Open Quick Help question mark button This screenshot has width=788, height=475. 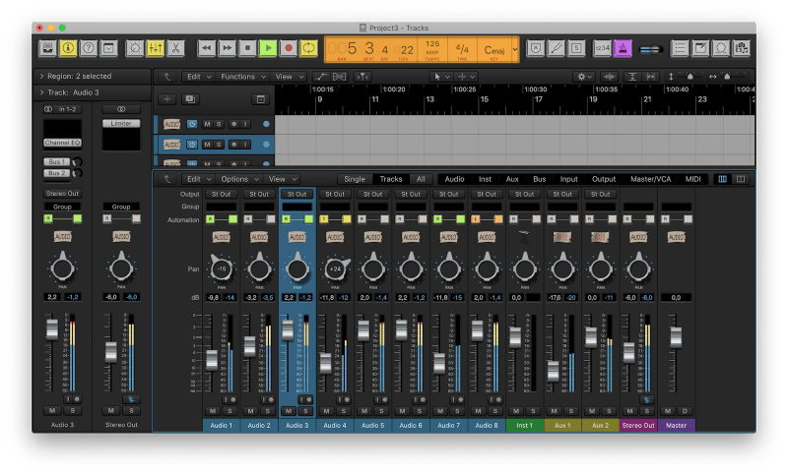(x=88, y=48)
